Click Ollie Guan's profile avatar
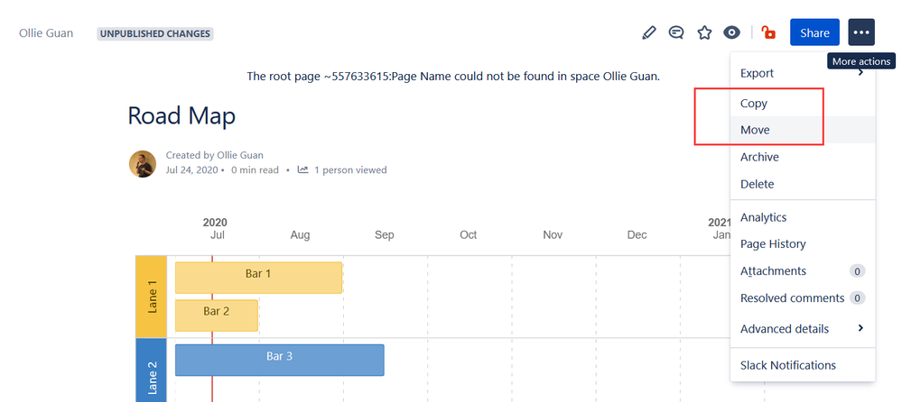Image resolution: width=902 pixels, height=402 pixels. click(x=143, y=164)
